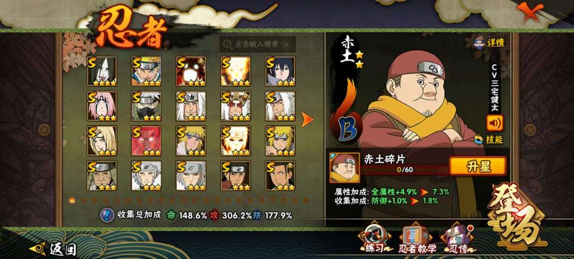Select the Orochimaru ninja portrait
Viewport: 574px width, 259px height.
click(102, 71)
